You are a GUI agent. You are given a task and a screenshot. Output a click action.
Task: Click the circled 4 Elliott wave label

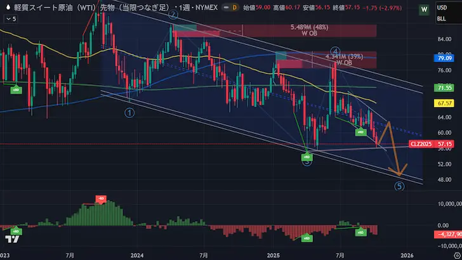(335, 51)
